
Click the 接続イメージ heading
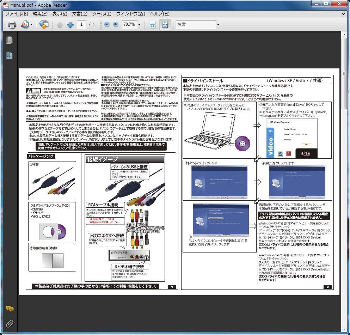(x=103, y=159)
